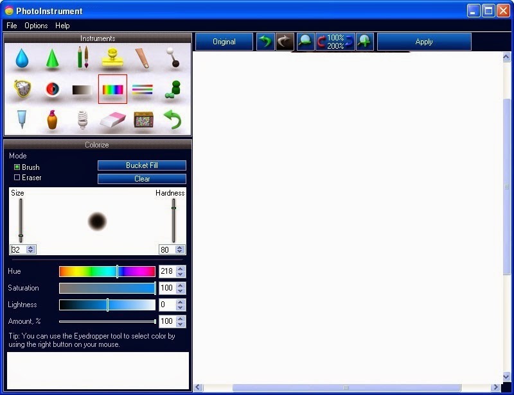Click the Size input field showing 32

[x=19, y=249]
